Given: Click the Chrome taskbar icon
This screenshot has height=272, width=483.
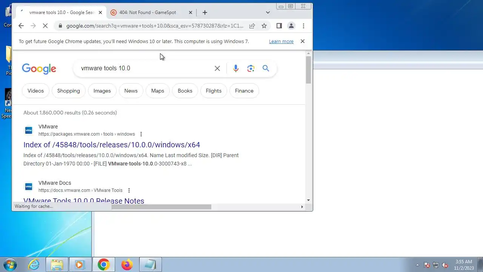Looking at the screenshot, I should coord(103,265).
